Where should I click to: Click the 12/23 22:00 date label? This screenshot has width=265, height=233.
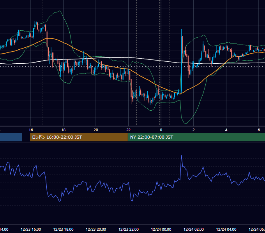[129, 229]
